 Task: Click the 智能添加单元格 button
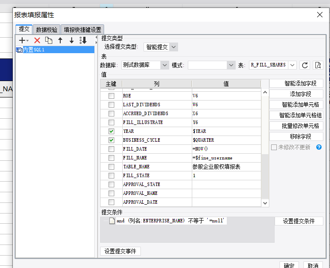click(296, 105)
